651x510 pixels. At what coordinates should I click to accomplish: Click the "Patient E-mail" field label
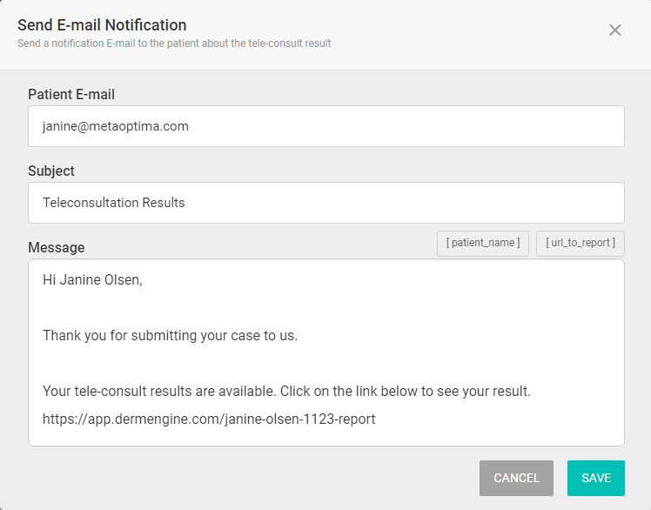(71, 94)
